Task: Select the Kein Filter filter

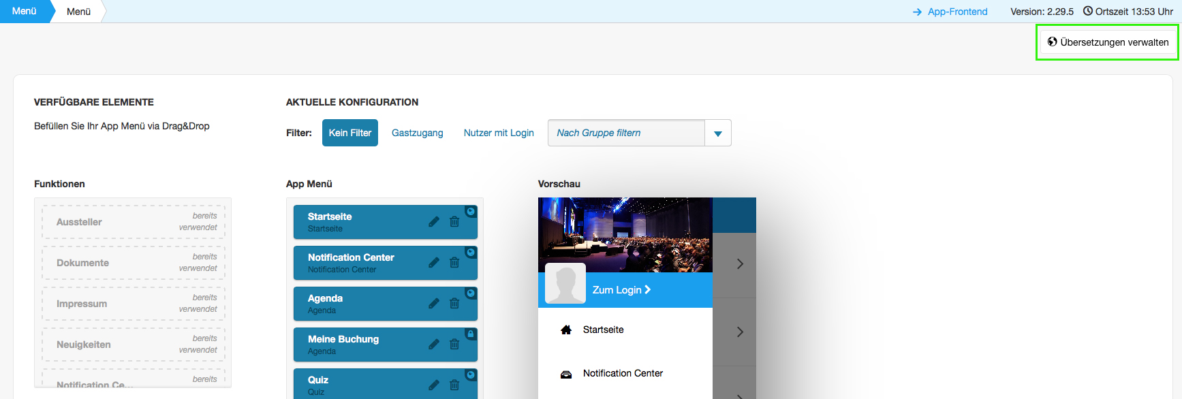Action: 350,133
